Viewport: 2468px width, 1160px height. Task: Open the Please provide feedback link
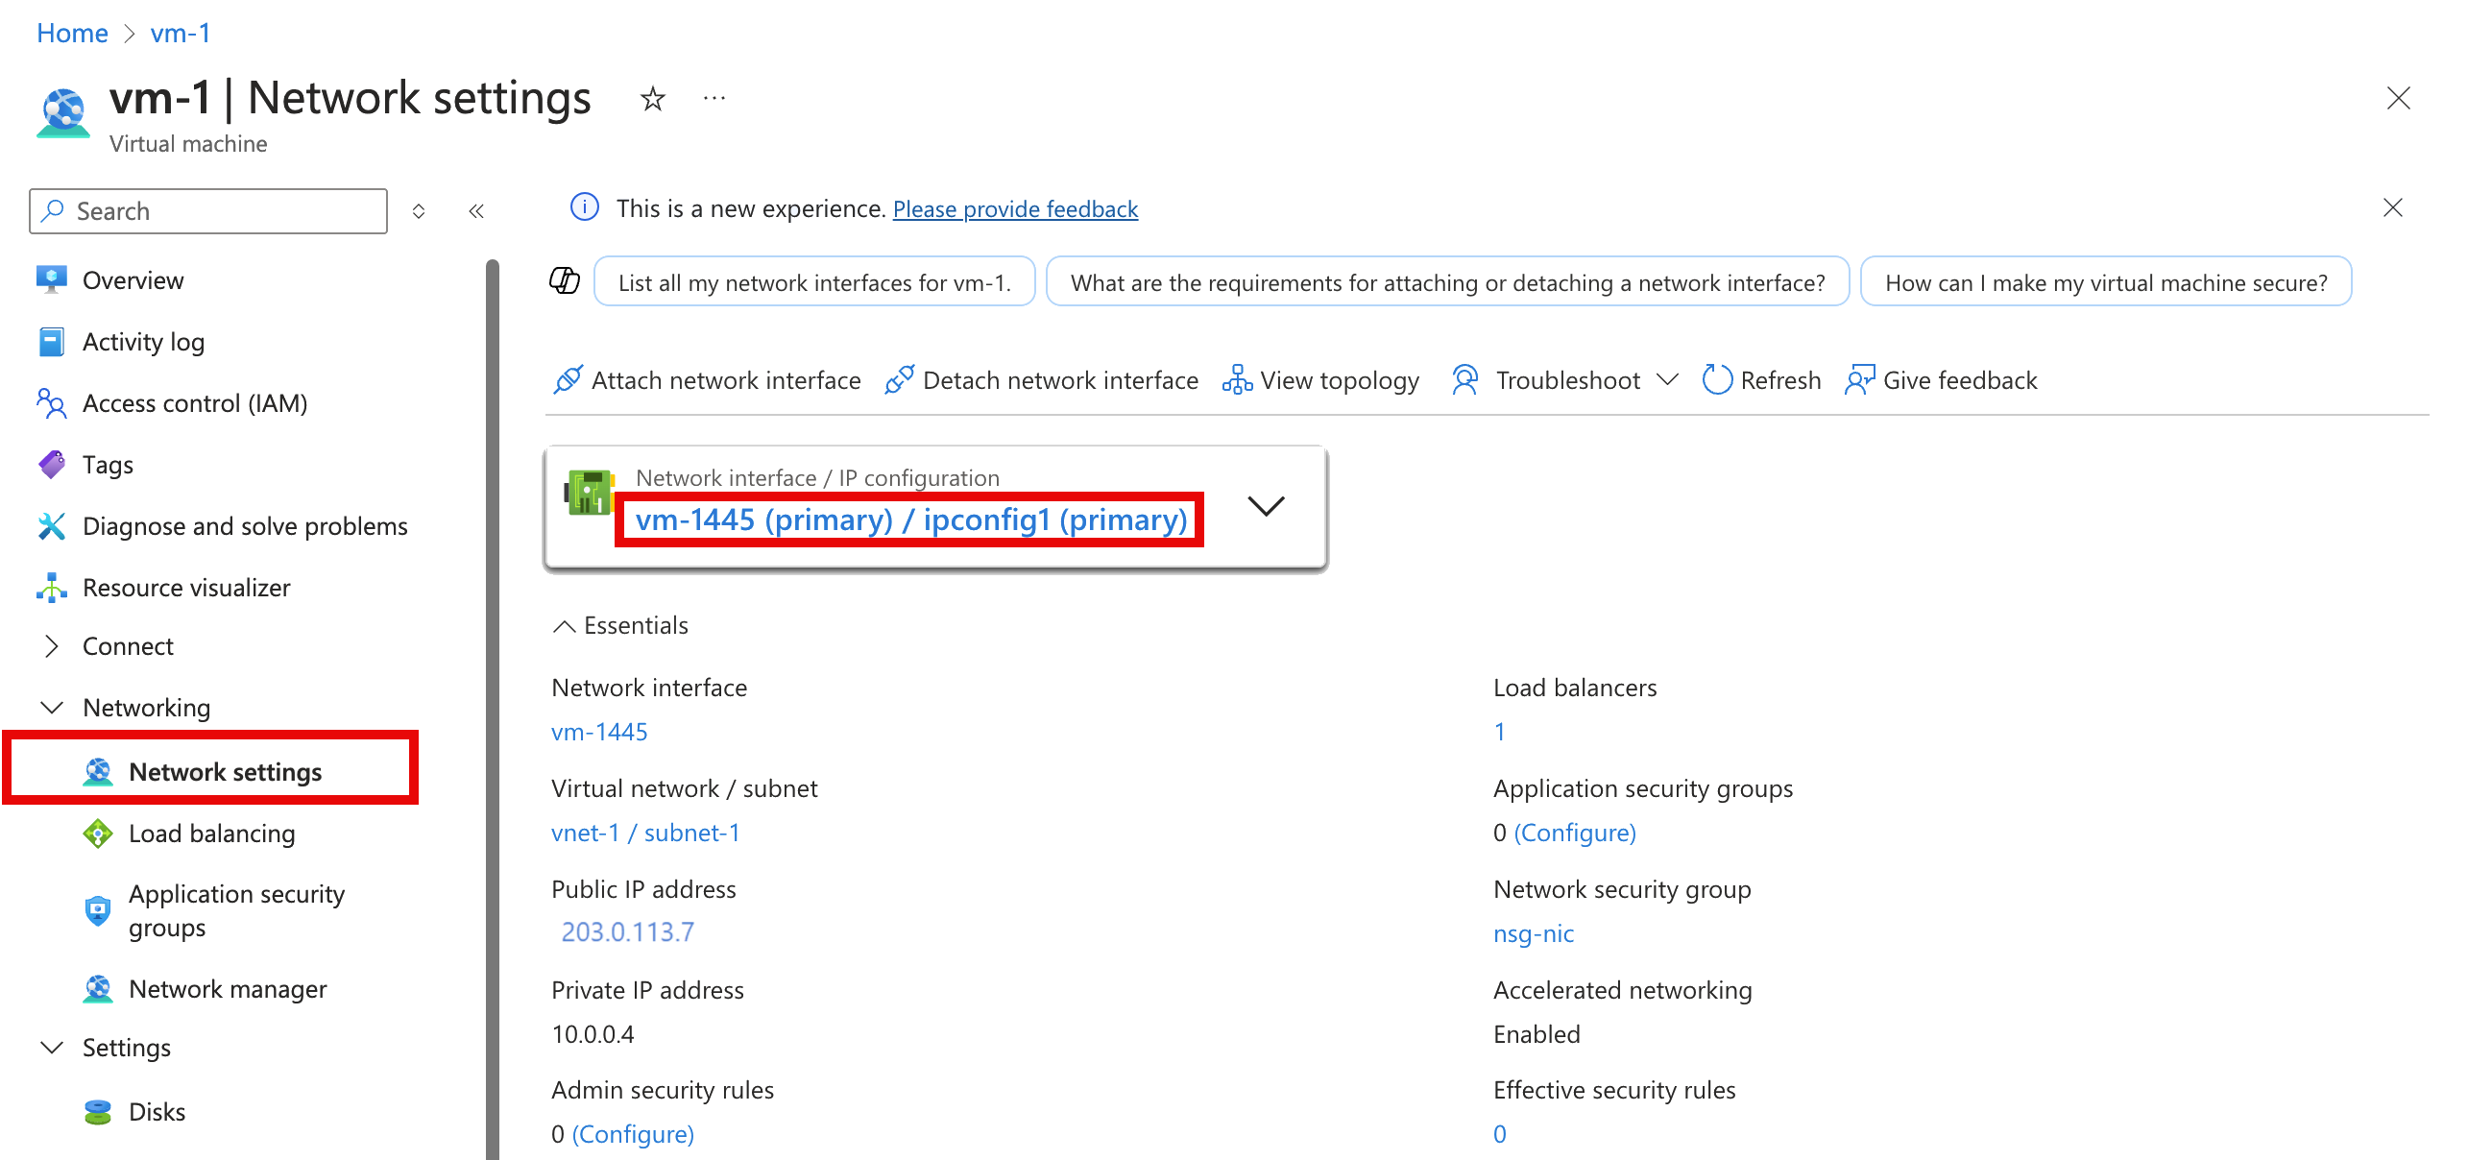coord(1014,208)
